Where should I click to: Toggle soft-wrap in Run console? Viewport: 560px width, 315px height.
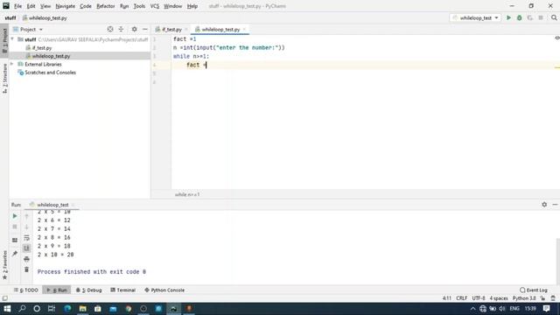click(27, 238)
